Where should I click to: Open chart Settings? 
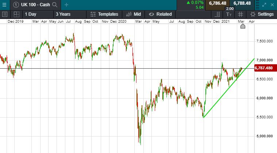262,14
